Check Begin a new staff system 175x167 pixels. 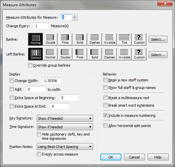tap(105, 80)
